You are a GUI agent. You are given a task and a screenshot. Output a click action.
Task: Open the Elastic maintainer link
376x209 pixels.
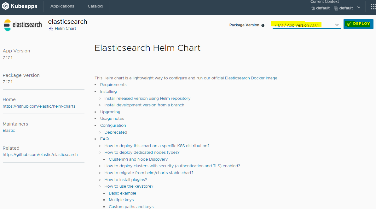click(x=9, y=131)
